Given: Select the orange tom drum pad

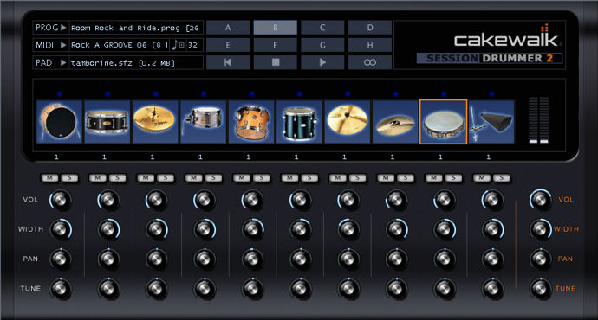Looking at the screenshot, I should pyautogui.click(x=251, y=122).
